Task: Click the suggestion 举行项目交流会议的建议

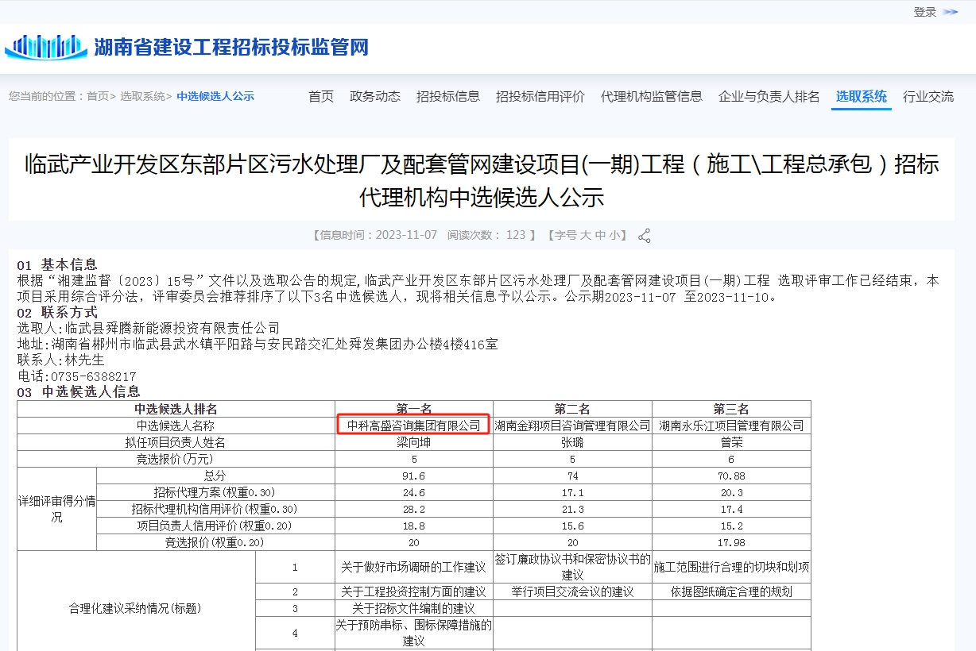Action: [572, 591]
